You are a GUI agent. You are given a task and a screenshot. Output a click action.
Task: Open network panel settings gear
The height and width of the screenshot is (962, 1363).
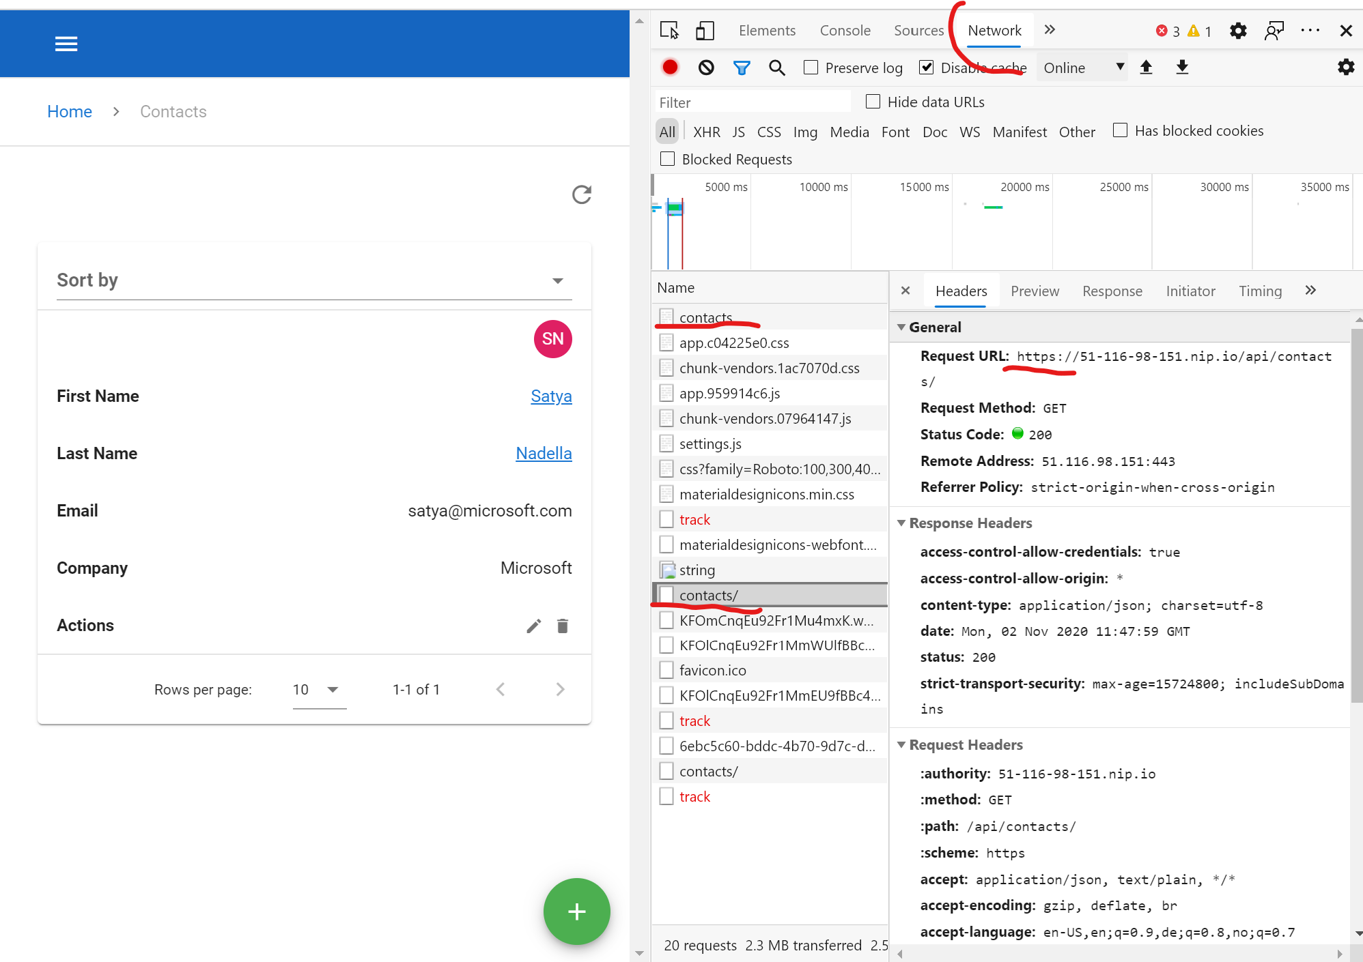[x=1345, y=67]
